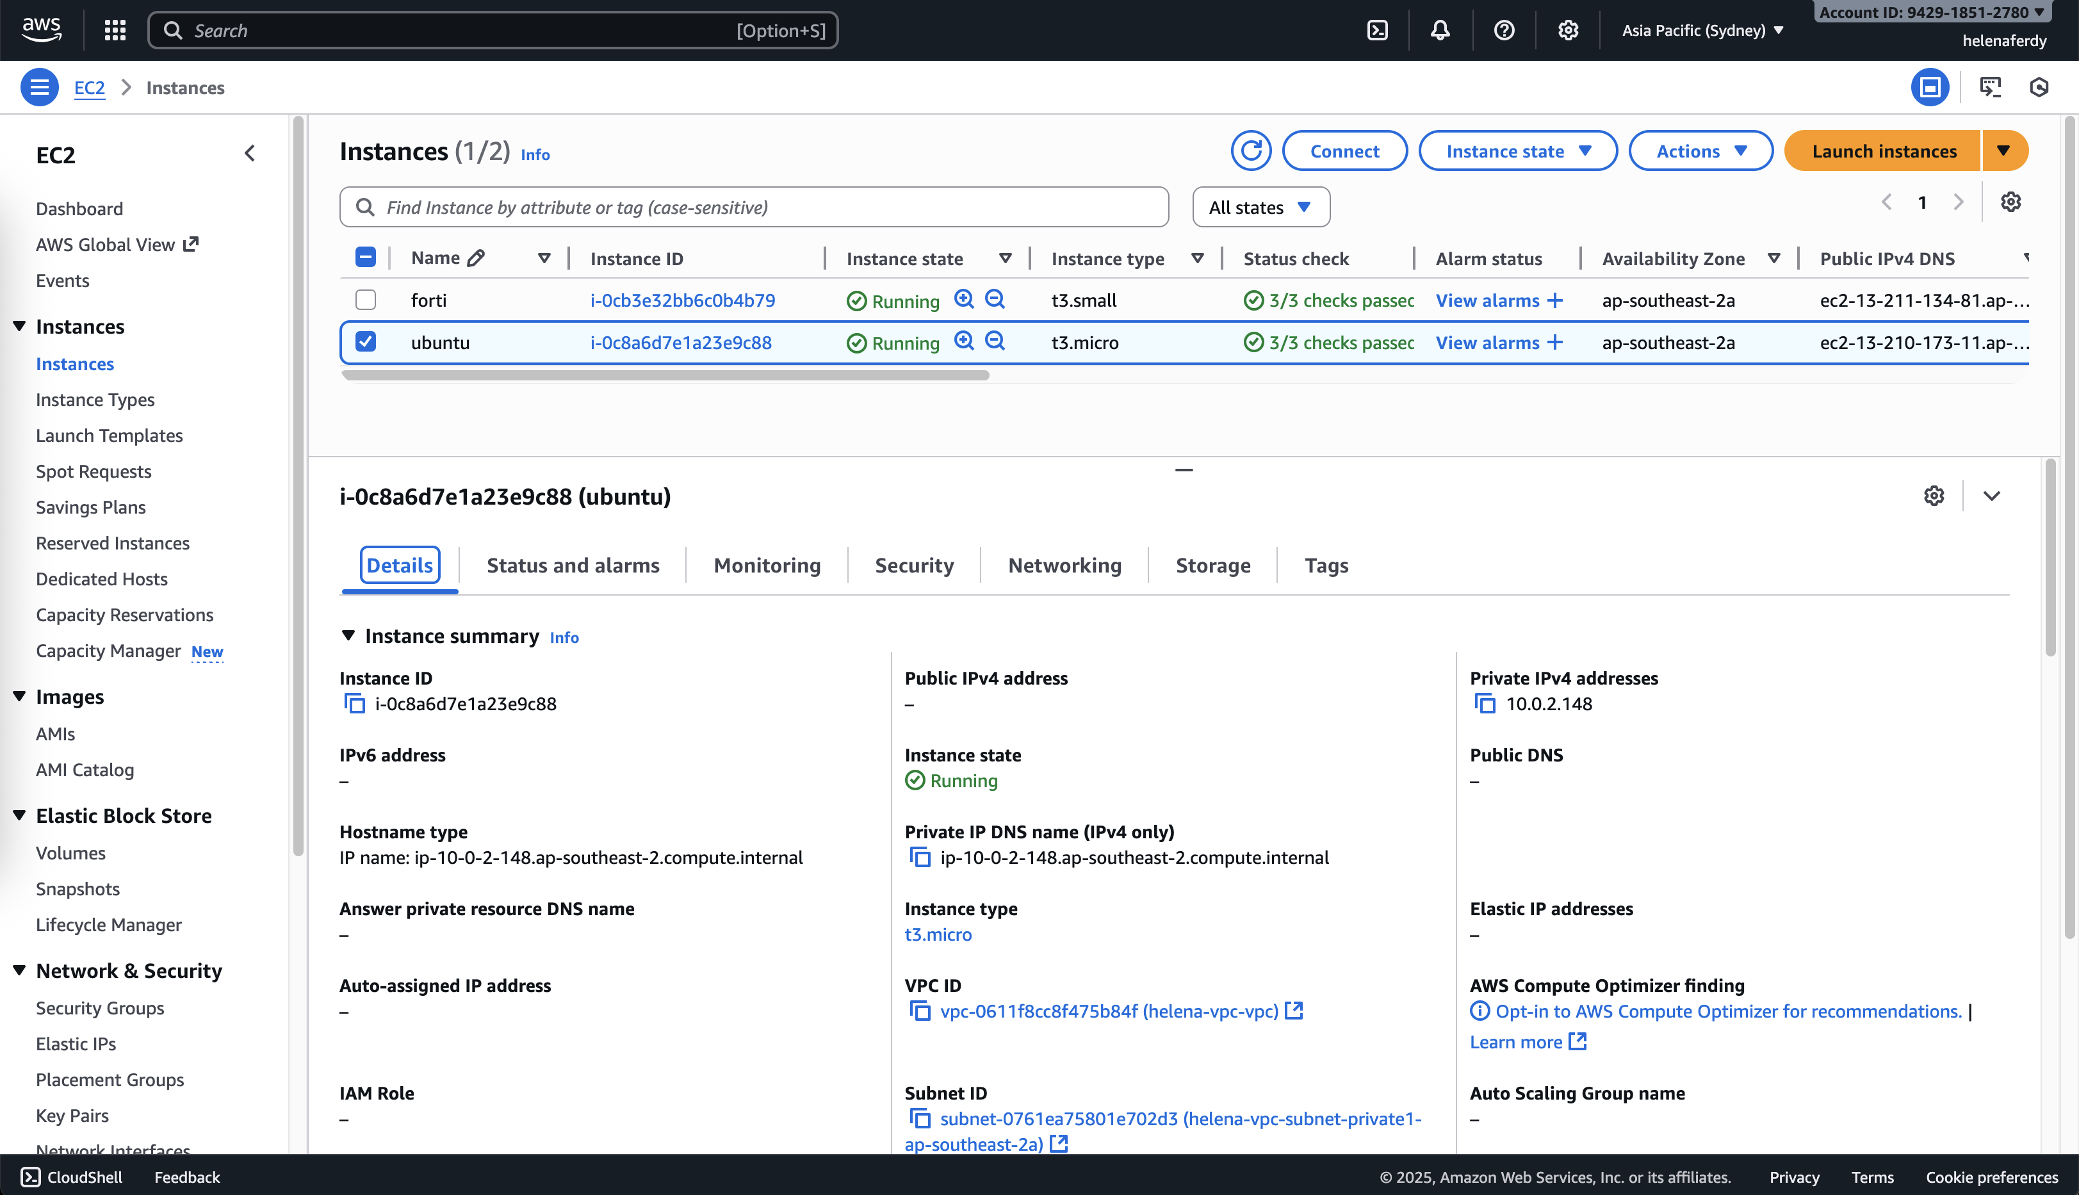The width and height of the screenshot is (2079, 1195).
Task: Click the refresh instances icon
Action: [1251, 151]
